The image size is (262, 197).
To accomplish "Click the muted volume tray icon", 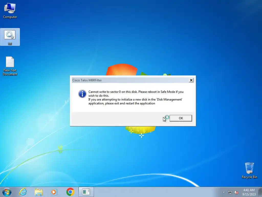I will click(x=236, y=192).
